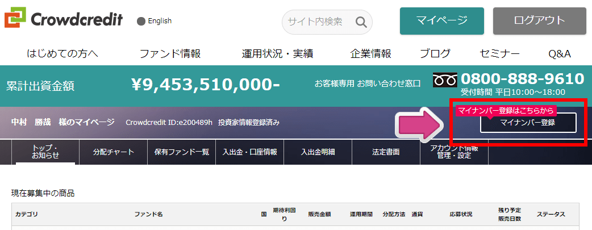The width and height of the screenshot is (592, 230).
Task: Open セミナー menu item
Action: click(499, 53)
